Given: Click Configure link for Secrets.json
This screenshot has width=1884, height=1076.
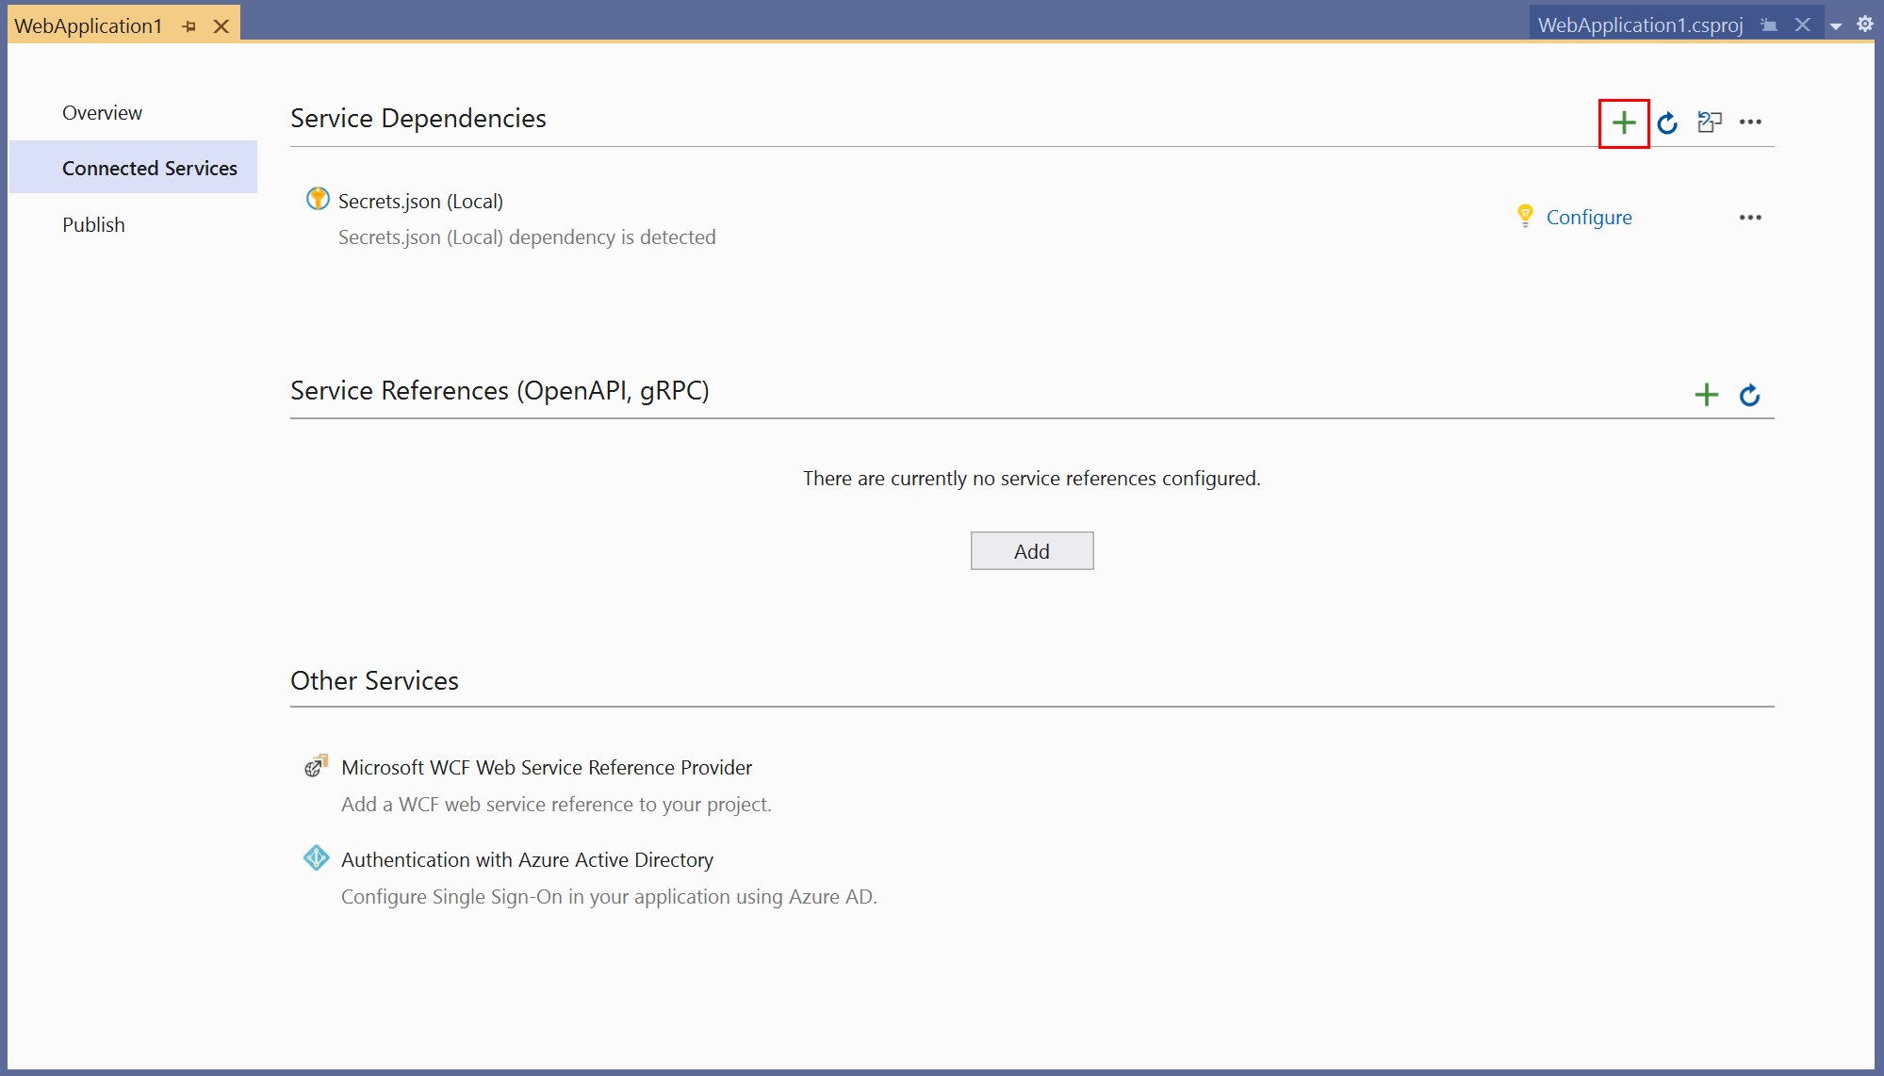Looking at the screenshot, I should tap(1588, 216).
